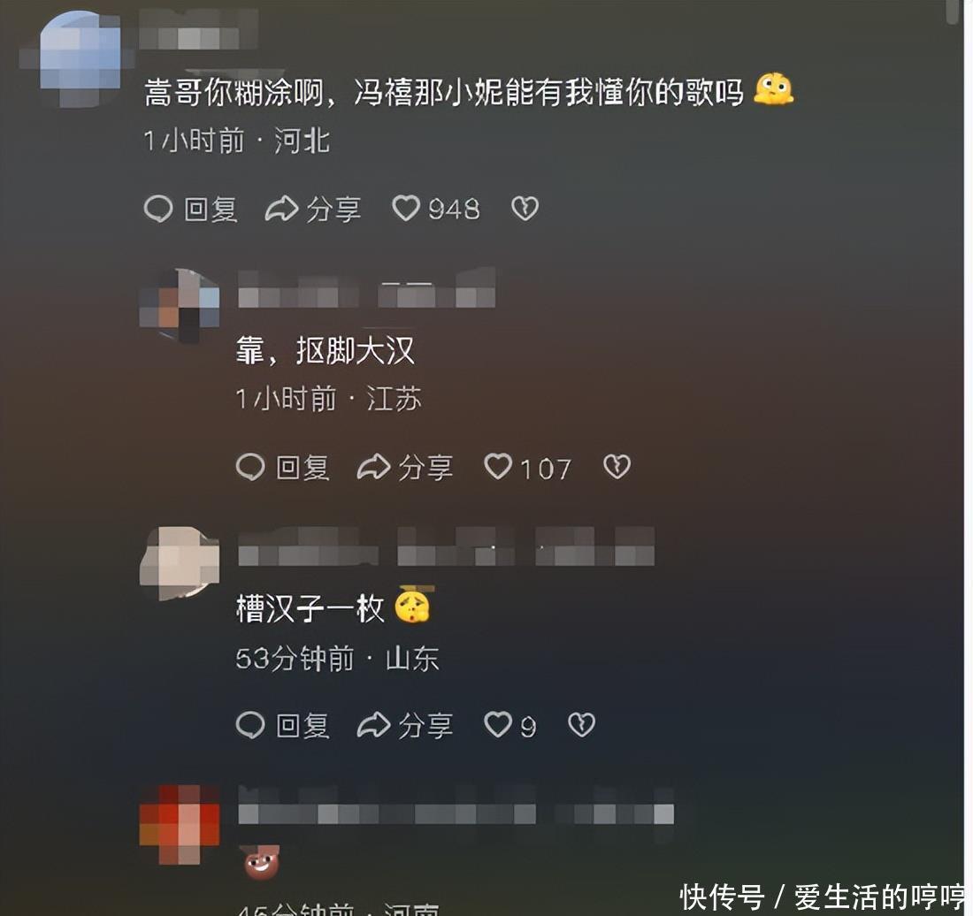
Task: Share the 抠脚大汉 comment via arrow icon
Action: pos(373,467)
